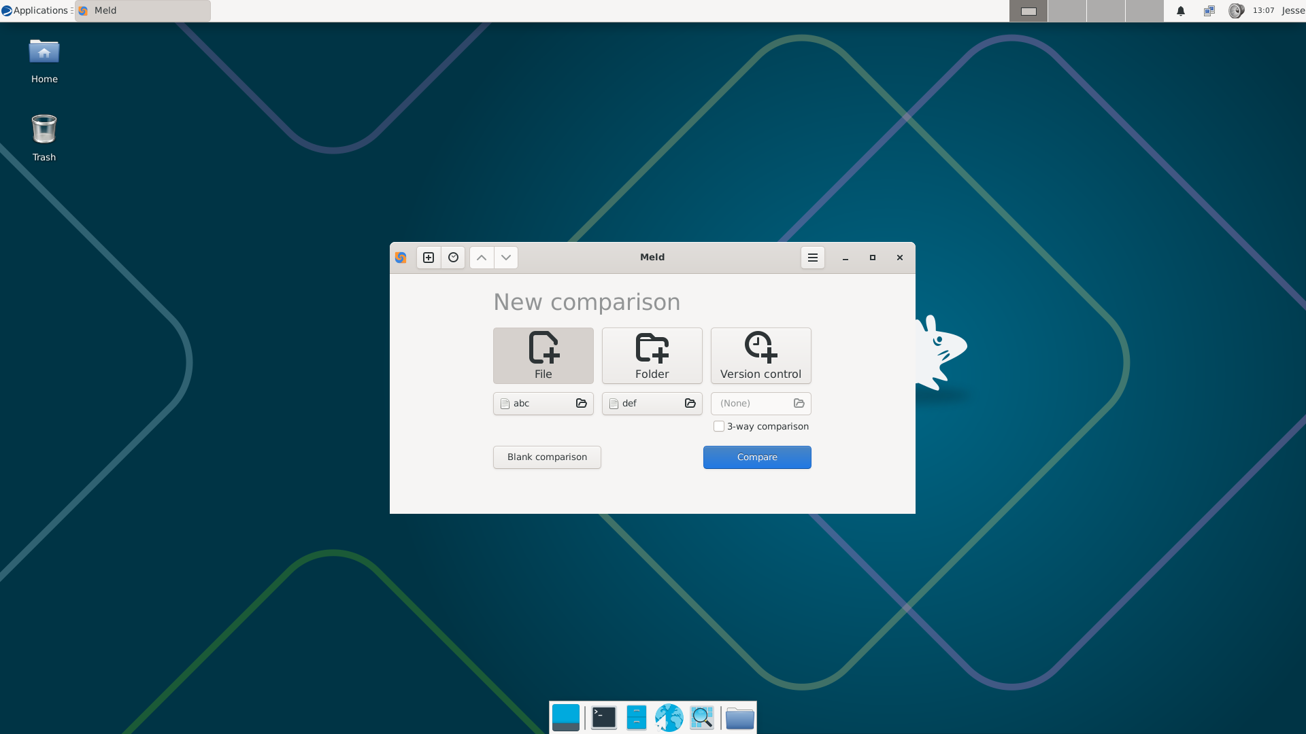Open Home folder desktop icon

coord(44,62)
